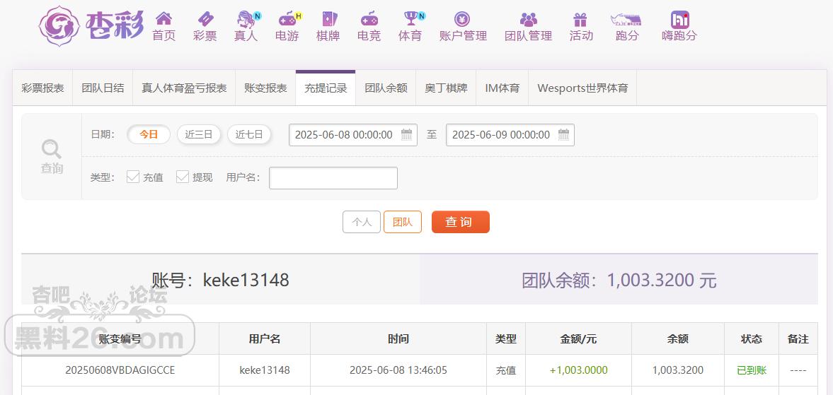Image resolution: width=833 pixels, height=395 pixels.
Task: Click the 金额/元 column header
Action: click(578, 338)
